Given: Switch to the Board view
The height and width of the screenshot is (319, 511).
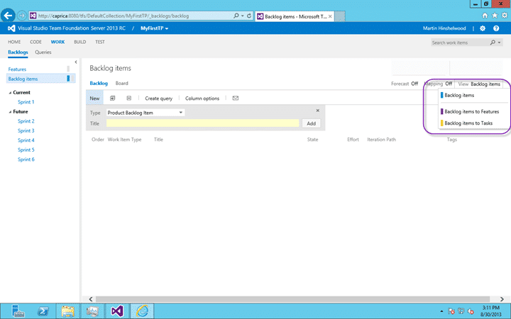Looking at the screenshot, I should 121,84.
